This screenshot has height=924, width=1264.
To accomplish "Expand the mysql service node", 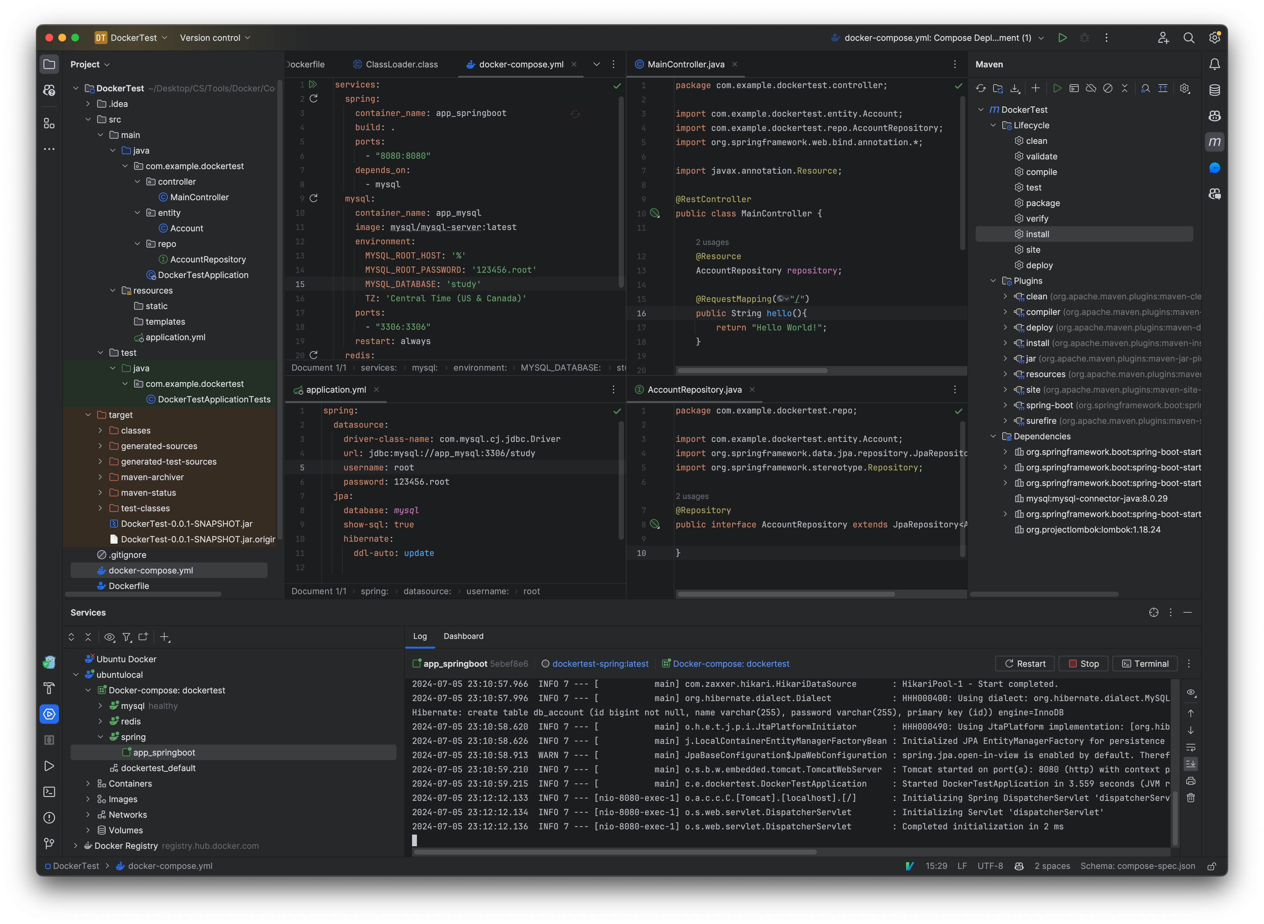I will click(100, 706).
